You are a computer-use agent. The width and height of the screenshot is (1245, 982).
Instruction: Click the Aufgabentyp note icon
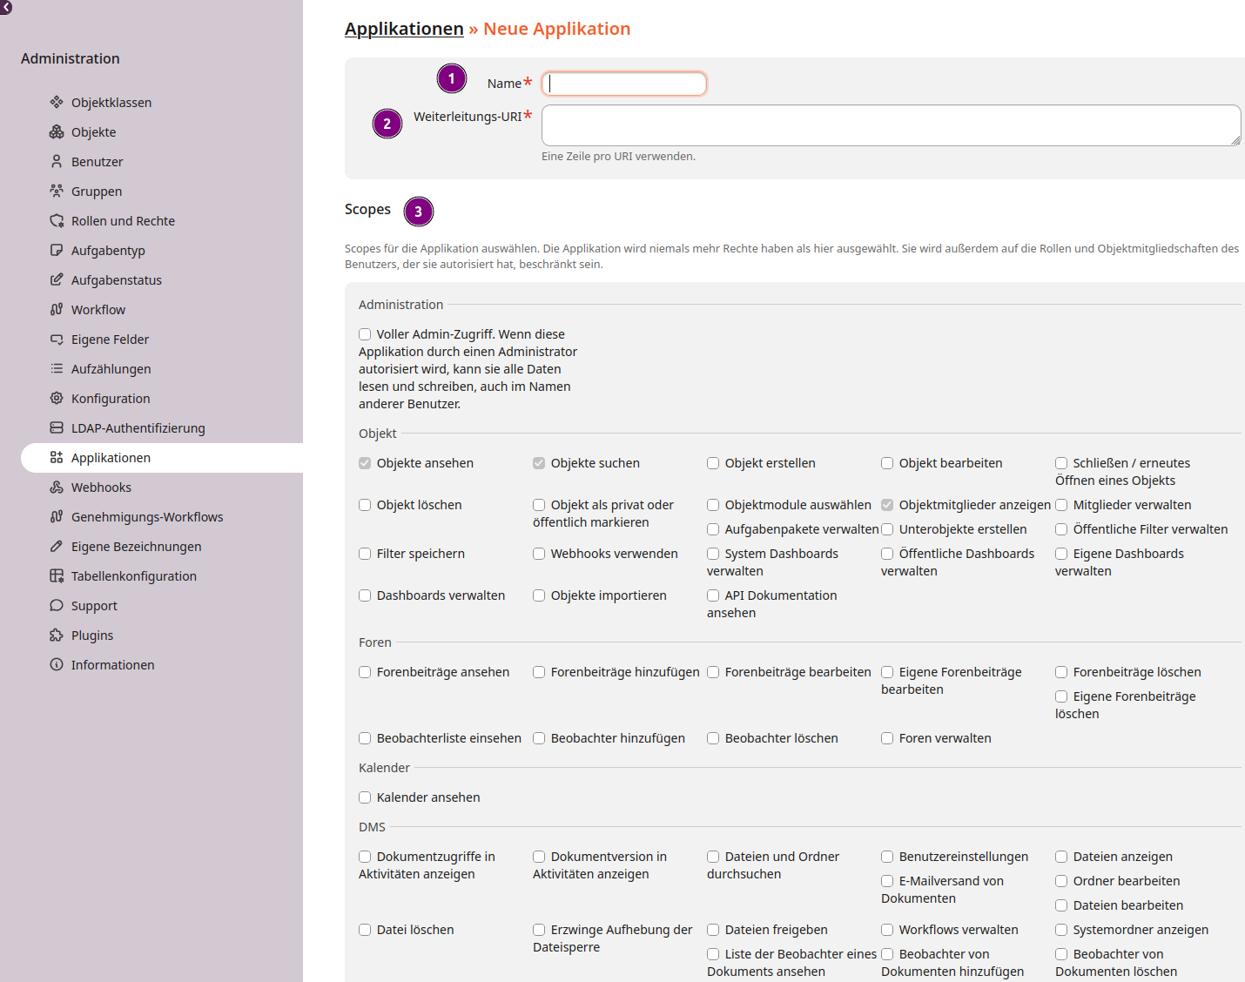click(57, 250)
